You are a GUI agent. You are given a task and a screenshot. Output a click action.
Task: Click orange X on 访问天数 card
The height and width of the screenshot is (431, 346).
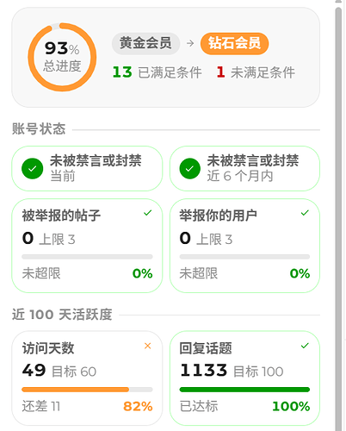point(148,346)
